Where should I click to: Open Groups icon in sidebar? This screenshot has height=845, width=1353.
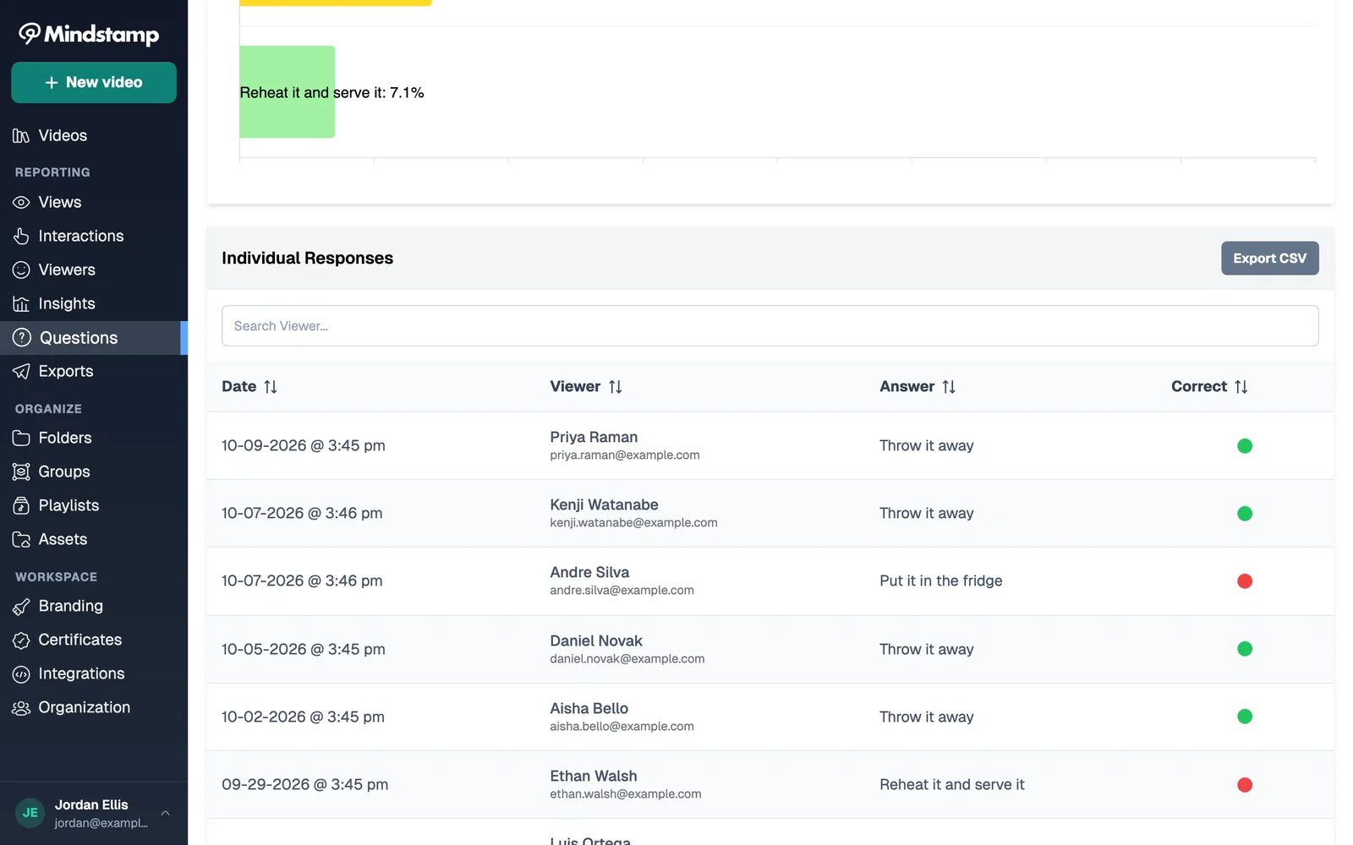[x=21, y=472]
